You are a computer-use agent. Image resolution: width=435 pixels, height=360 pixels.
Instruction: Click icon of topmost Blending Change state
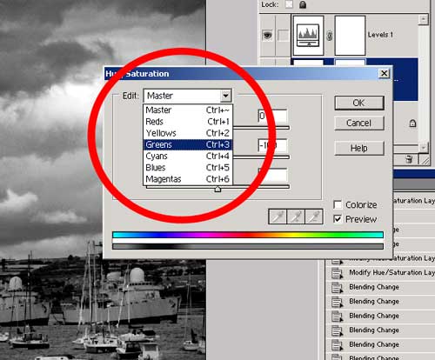(337, 288)
